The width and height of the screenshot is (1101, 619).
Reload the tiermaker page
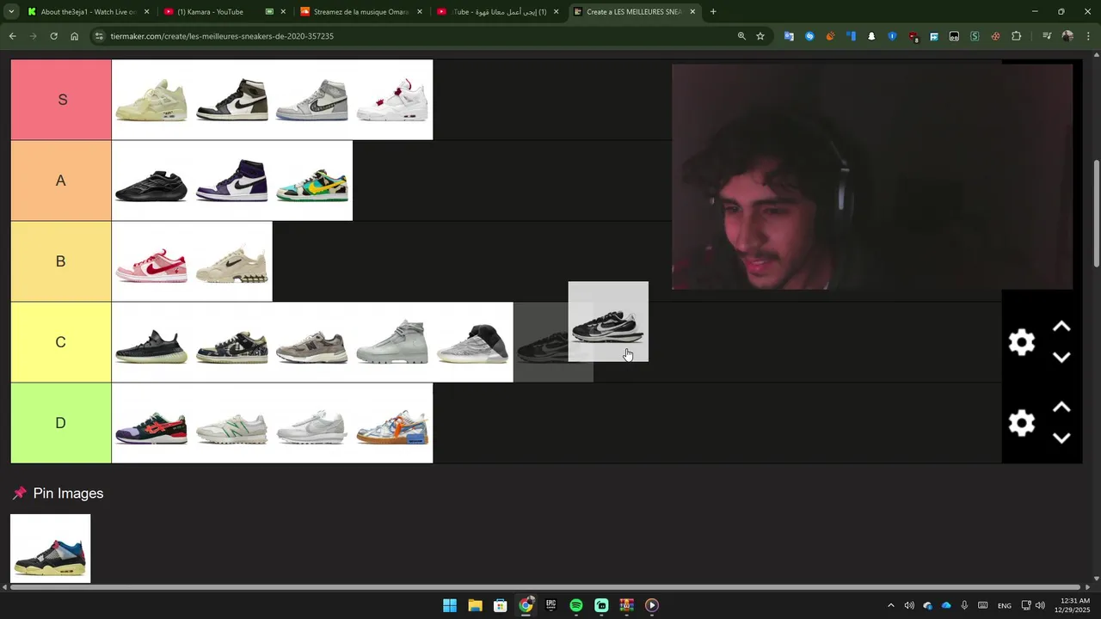click(53, 36)
